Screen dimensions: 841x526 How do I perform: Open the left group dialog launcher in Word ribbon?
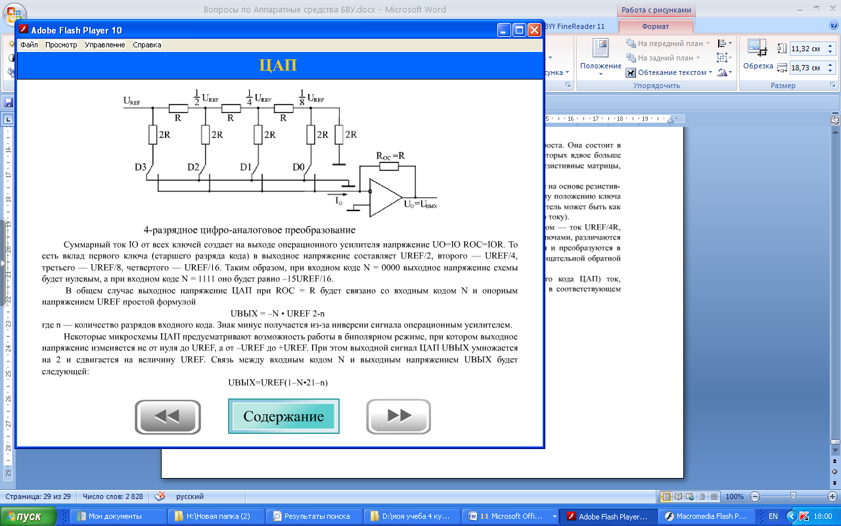coord(568,85)
